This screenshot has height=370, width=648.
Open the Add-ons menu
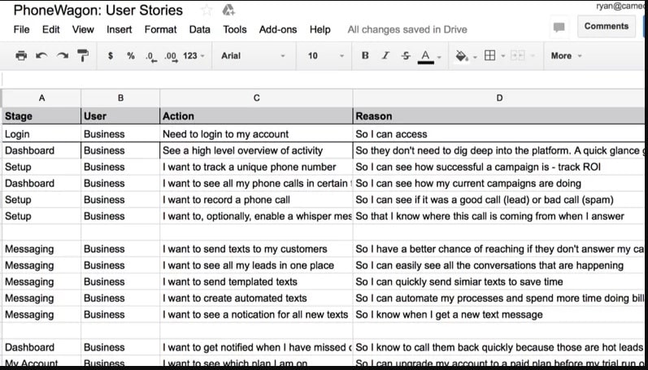pyautogui.click(x=278, y=30)
